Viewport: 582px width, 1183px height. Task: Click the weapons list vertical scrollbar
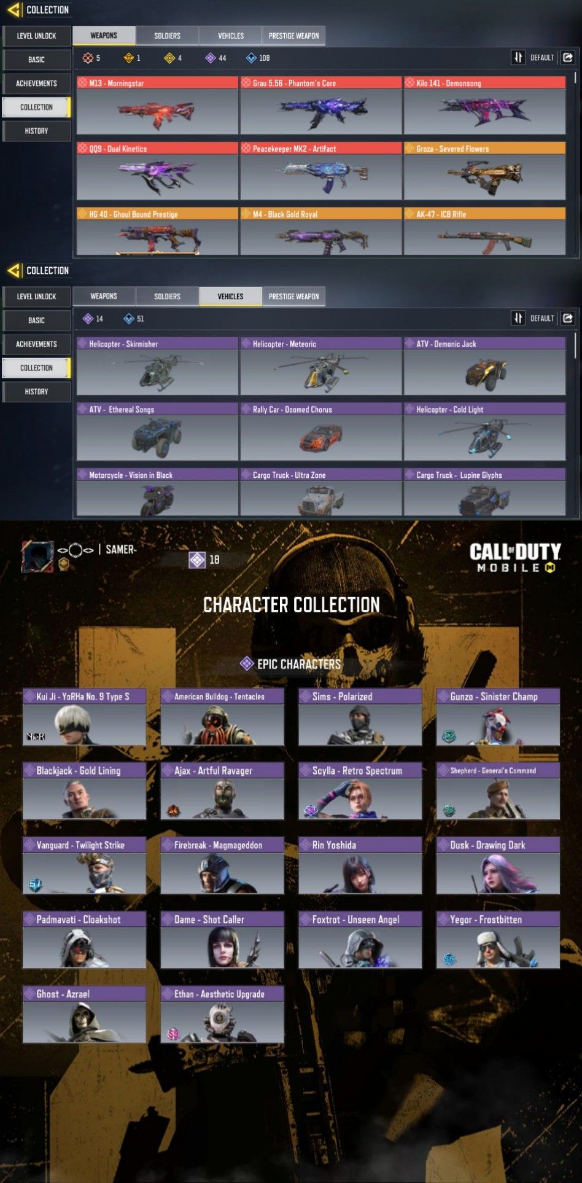pyautogui.click(x=575, y=78)
